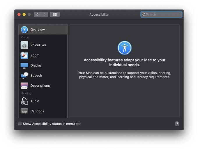Open help with the question mark button

(x=177, y=124)
